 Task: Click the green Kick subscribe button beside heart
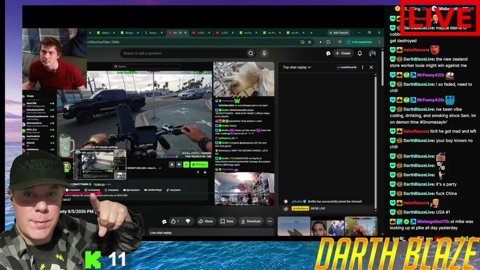186,164
